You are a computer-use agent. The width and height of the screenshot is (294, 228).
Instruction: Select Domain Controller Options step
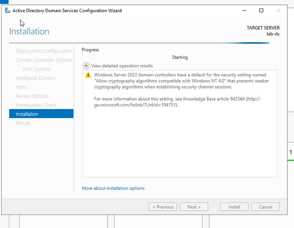(x=44, y=60)
